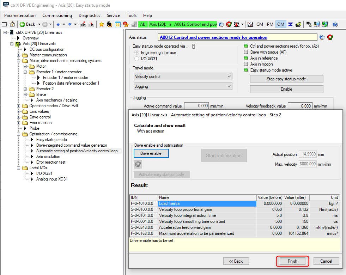Open Analog input XG31 in the tree
Viewport: 346px width, 275px height.
(x=52, y=179)
